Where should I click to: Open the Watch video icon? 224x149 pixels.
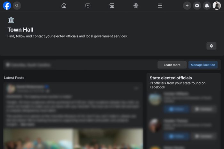[x=88, y=6]
